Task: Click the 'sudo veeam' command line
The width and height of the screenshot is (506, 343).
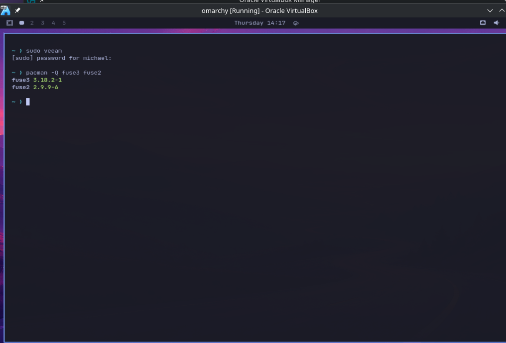Action: pos(44,51)
